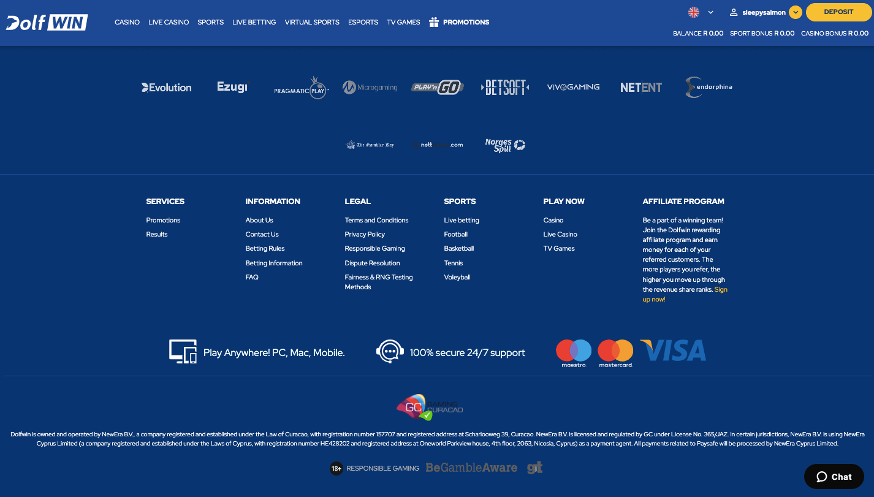Open the FAQ link
This screenshot has width=874, height=497.
coord(252,277)
